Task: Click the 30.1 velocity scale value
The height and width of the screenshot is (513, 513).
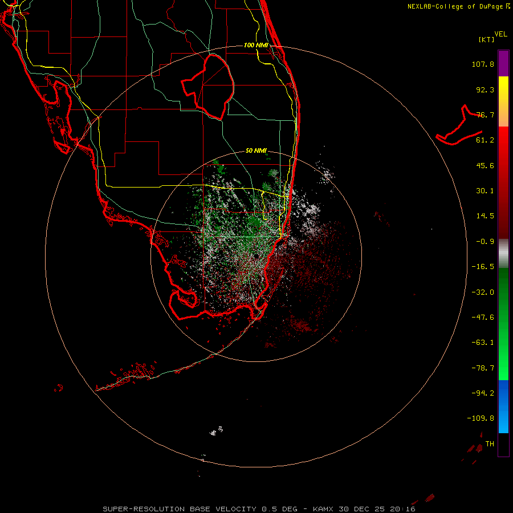Action: [485, 191]
